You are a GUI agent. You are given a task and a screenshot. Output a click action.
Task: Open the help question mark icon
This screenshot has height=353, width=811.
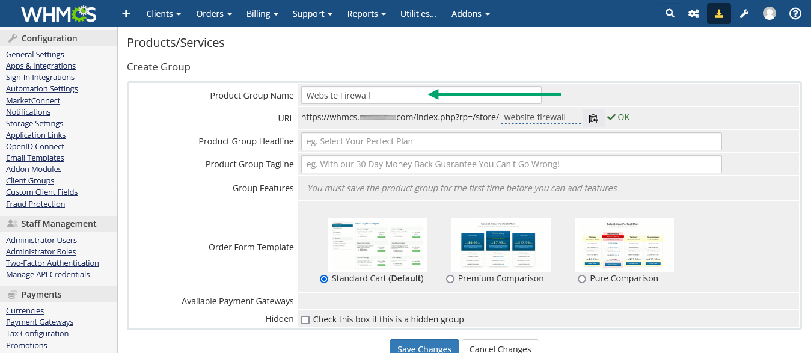795,13
